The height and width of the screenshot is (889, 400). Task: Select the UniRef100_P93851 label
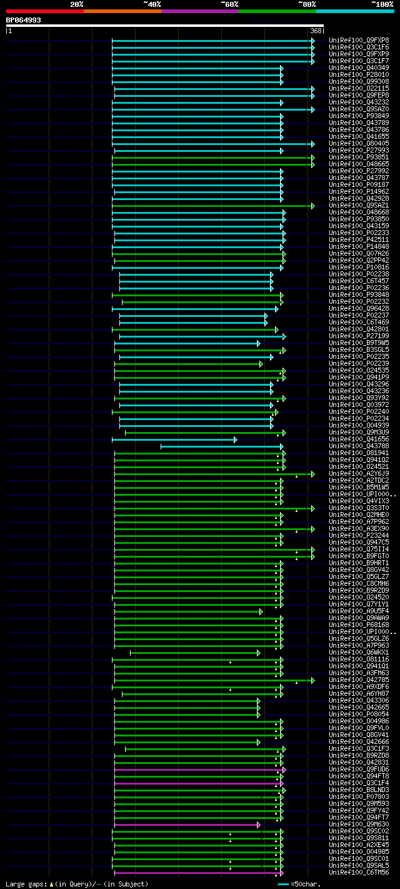click(359, 157)
